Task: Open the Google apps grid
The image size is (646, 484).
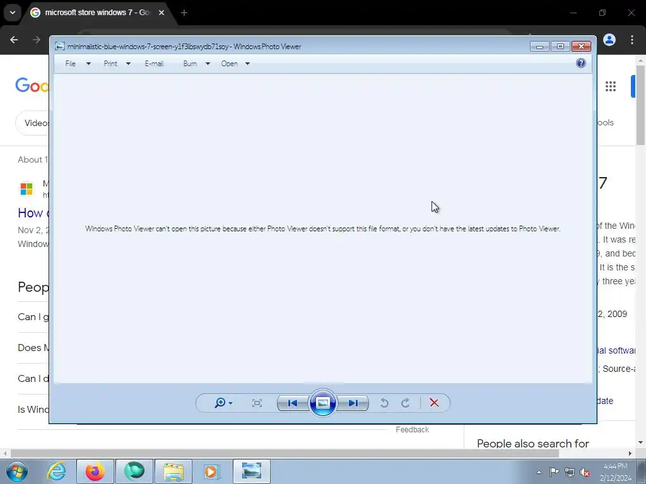Action: coord(611,86)
